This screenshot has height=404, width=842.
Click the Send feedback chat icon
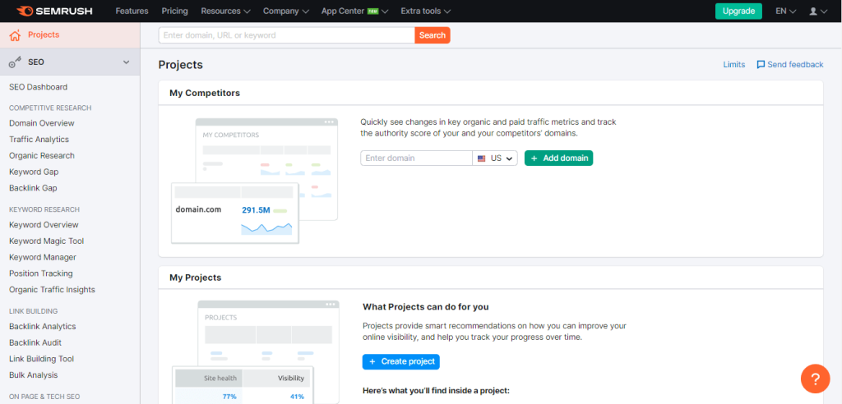761,64
